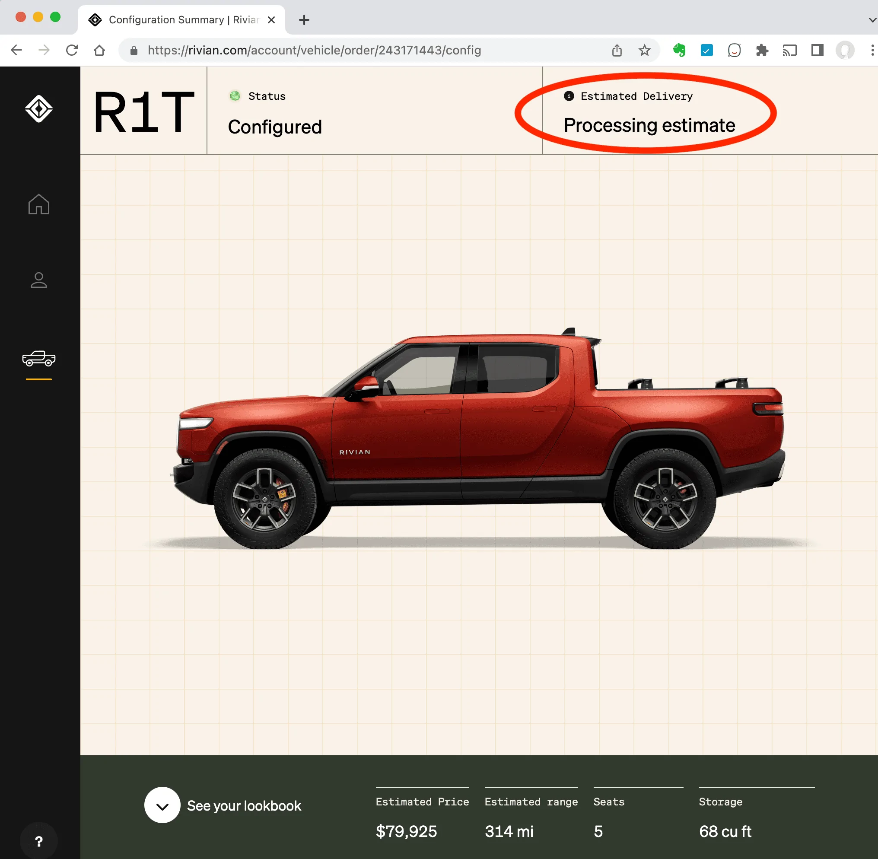
Task: Click the Seats value 5
Action: 598,831
